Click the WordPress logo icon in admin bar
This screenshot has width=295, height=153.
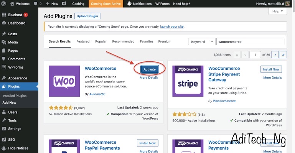point(3,3)
